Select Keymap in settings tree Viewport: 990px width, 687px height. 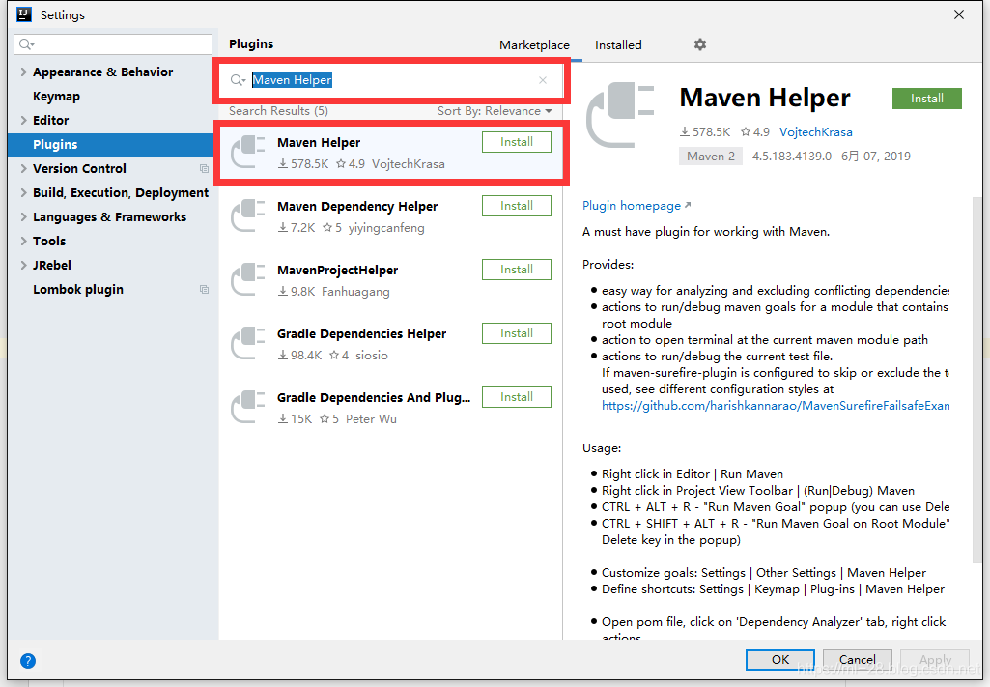[56, 96]
